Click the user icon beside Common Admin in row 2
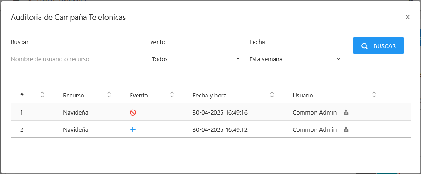 (x=346, y=129)
